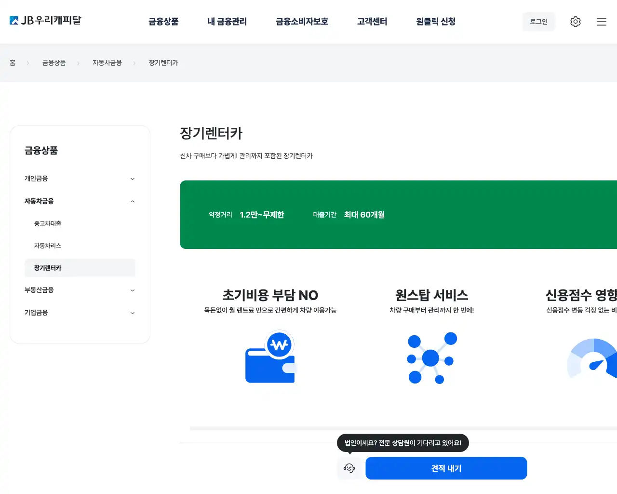Open the 금융상품 top menu

tap(163, 22)
